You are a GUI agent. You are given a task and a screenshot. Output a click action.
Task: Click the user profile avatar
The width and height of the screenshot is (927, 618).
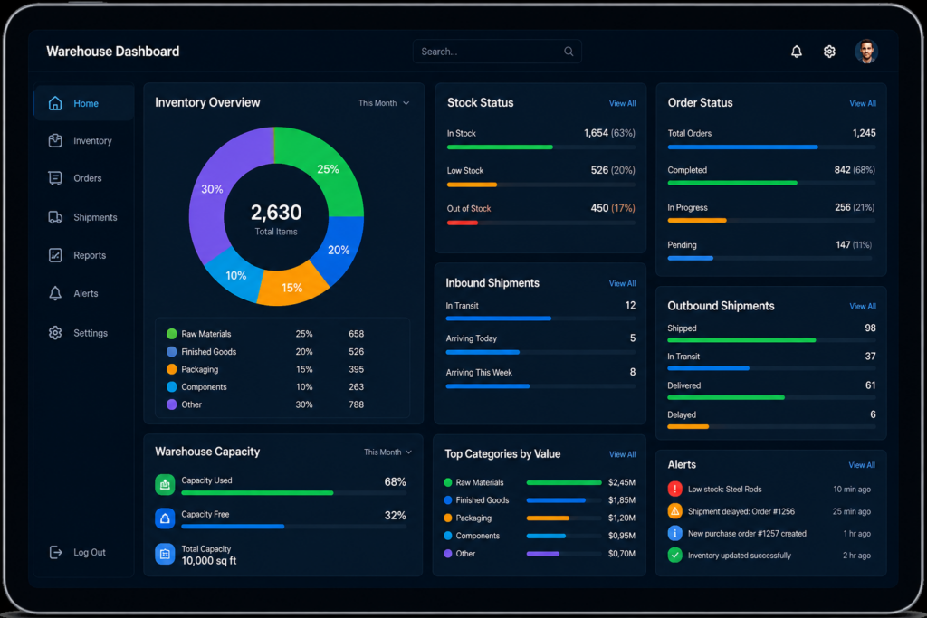866,52
